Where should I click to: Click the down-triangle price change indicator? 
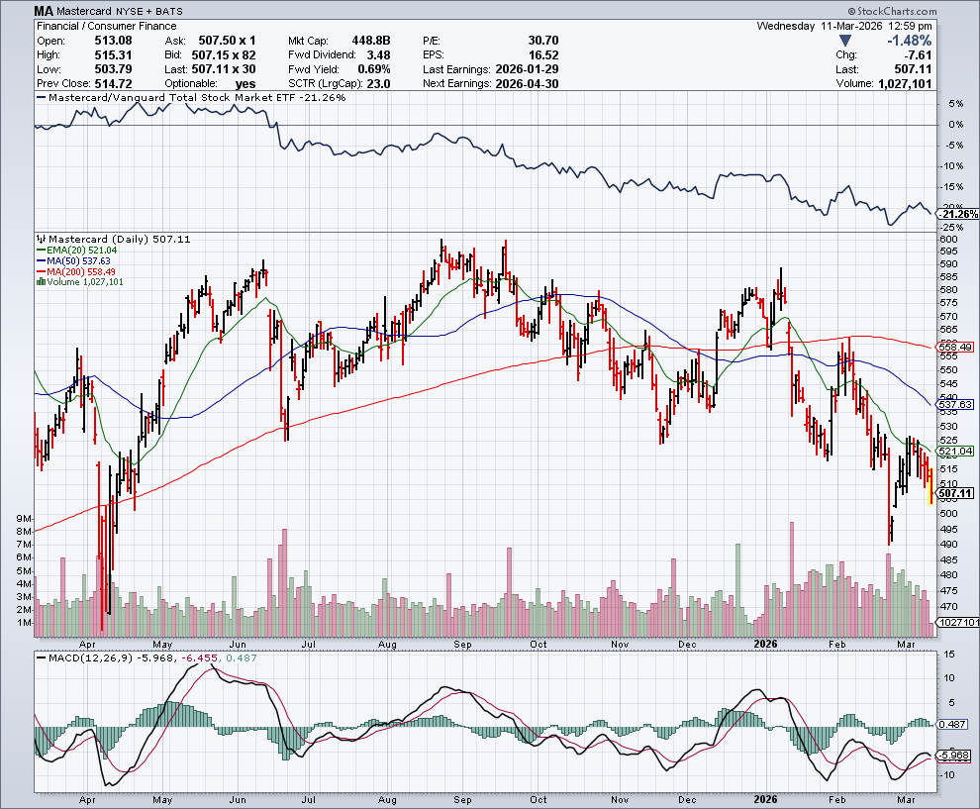(x=844, y=41)
